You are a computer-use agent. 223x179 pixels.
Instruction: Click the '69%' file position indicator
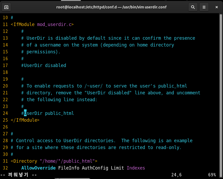[x=212, y=175]
